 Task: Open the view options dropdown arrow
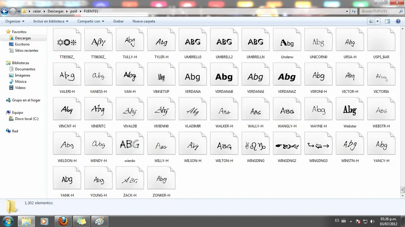[x=377, y=21]
